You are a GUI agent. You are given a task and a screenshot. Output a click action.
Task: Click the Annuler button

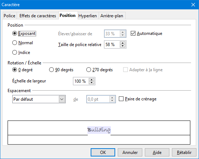click(130, 152)
